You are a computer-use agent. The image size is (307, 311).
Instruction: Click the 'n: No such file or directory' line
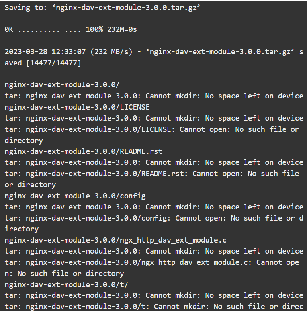pos(64,274)
